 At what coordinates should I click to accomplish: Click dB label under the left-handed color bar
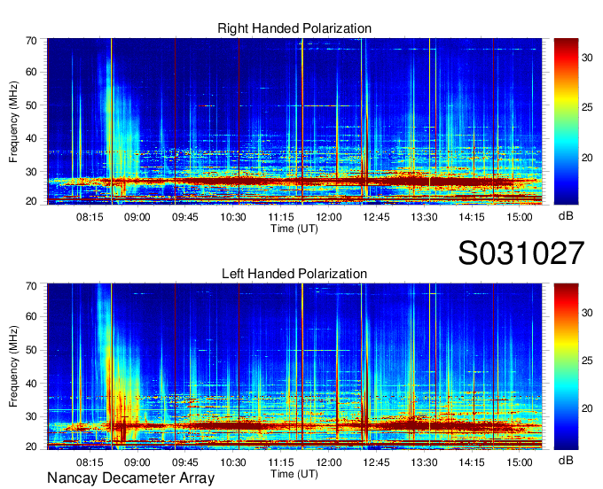tap(566, 460)
